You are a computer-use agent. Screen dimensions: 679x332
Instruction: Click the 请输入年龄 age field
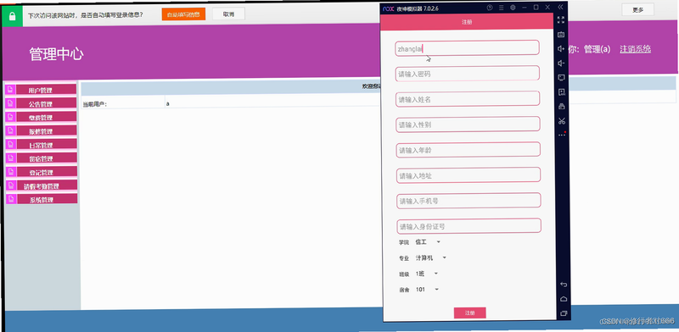tap(469, 150)
